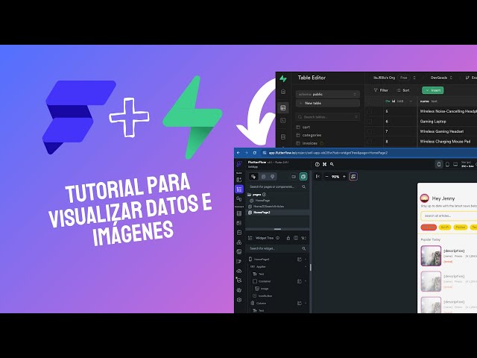This screenshot has width=477, height=358.
Task: Click the first product image thumbnail on canvas
Action: pyautogui.click(x=431, y=256)
